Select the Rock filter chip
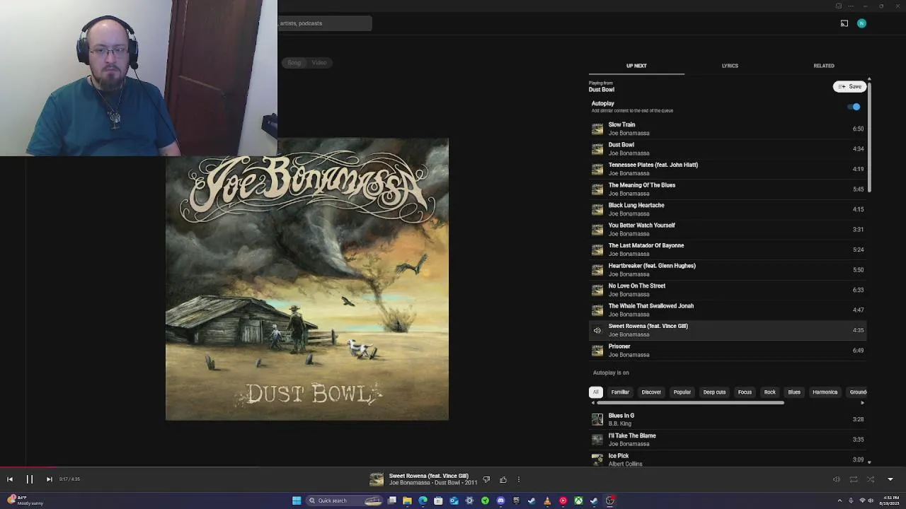Viewport: 906px width, 509px height. coord(770,392)
